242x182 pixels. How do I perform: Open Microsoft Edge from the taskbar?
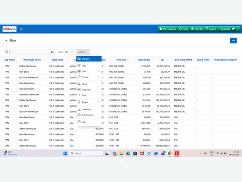point(128,153)
